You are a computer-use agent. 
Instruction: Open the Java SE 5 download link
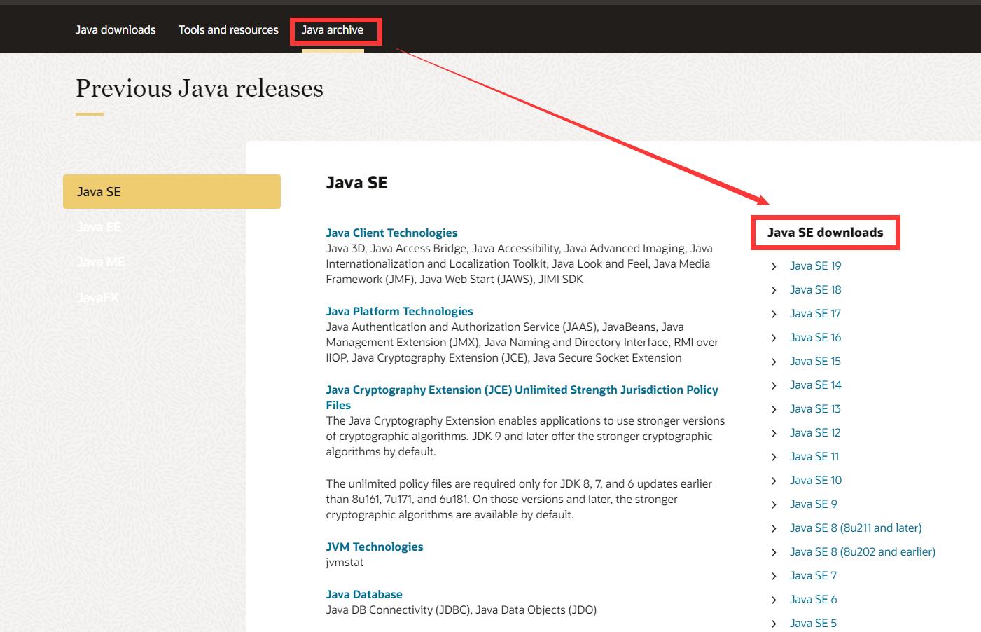click(x=813, y=623)
